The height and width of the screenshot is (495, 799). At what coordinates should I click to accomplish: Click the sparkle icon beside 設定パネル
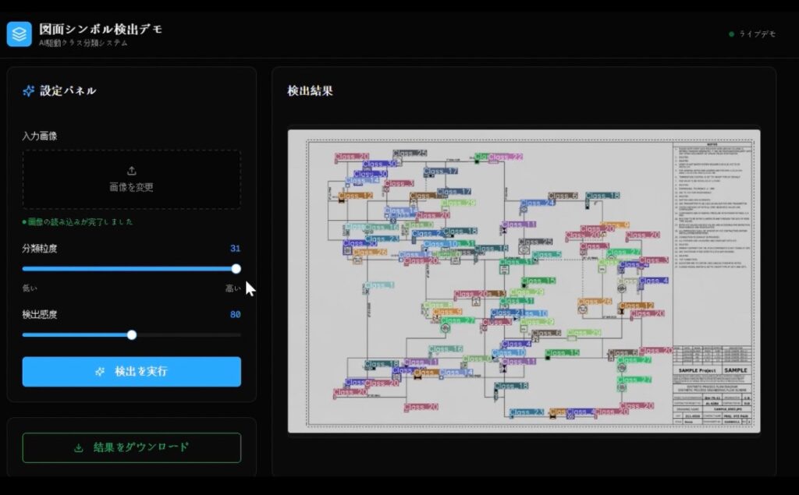point(29,91)
